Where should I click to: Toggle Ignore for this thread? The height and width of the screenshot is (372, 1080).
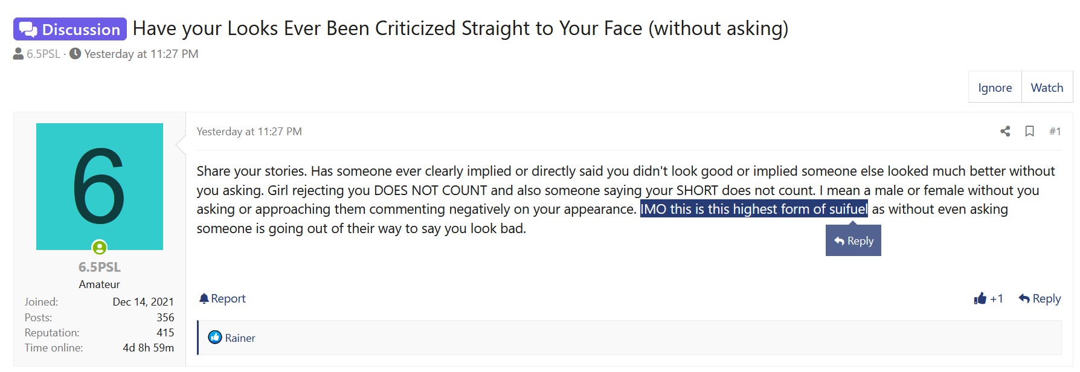(x=995, y=88)
